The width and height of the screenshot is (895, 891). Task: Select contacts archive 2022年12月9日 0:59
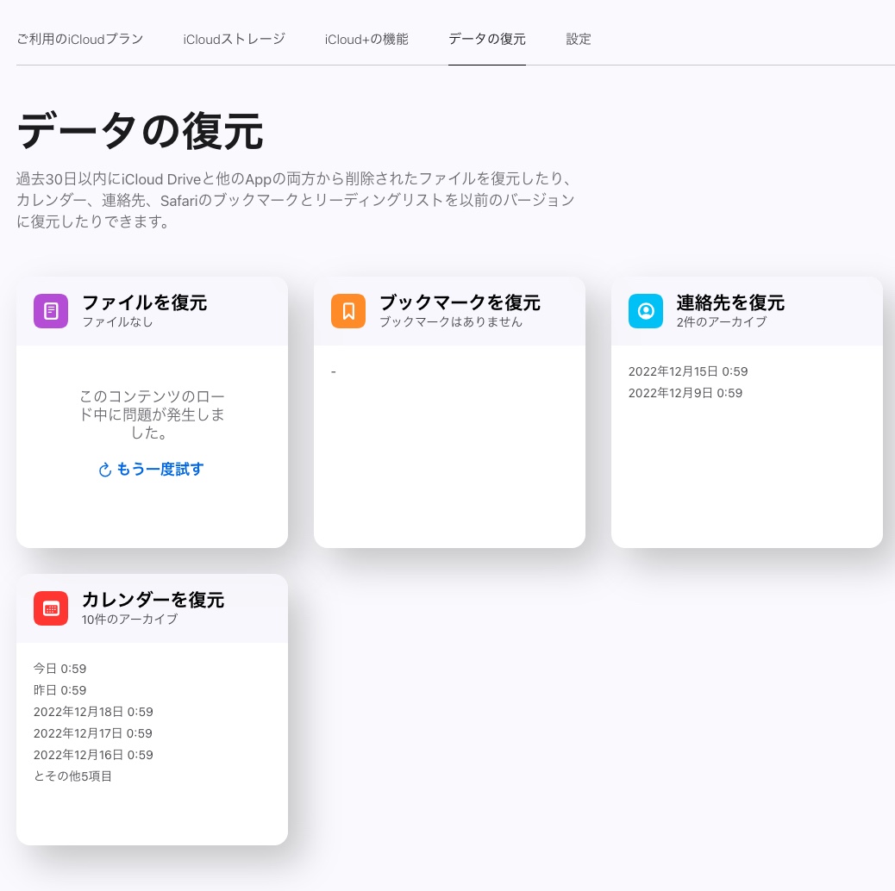coord(685,393)
